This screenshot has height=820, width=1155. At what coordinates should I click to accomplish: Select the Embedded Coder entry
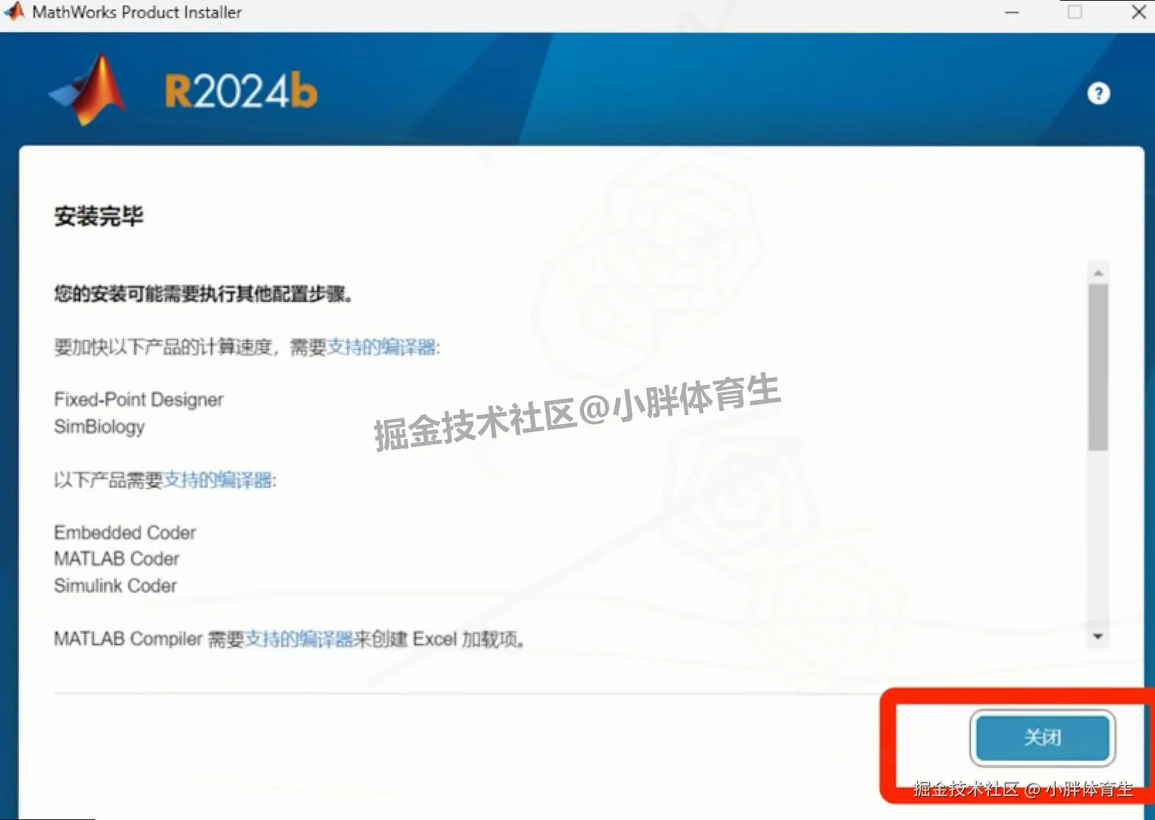(x=125, y=532)
